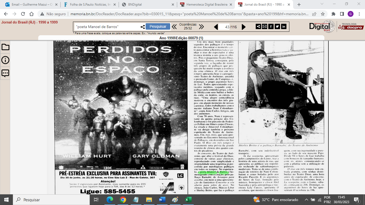The width and height of the screenshot is (365, 205).
Task: Reload the current page
Action: pos(23,14)
